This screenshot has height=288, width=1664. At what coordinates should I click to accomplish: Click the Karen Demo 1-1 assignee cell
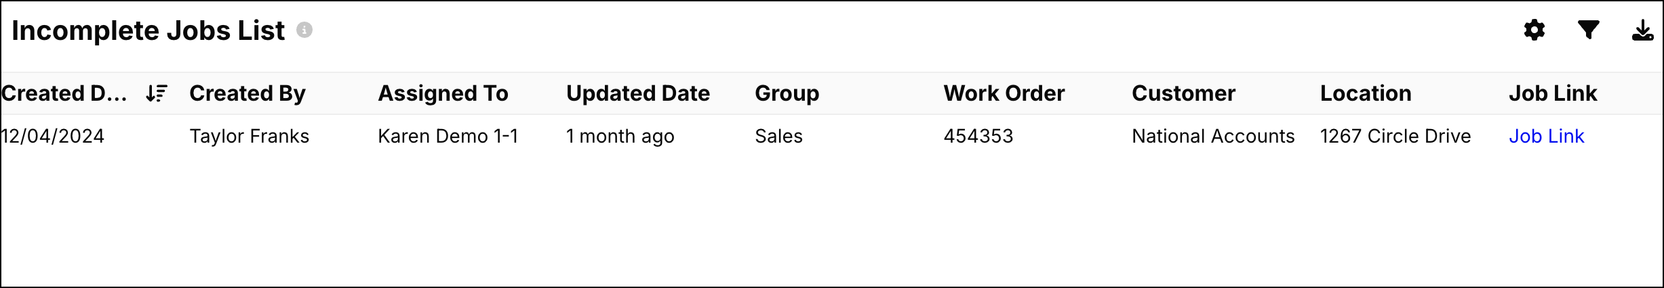click(x=448, y=137)
